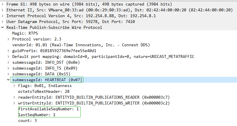Expand the Ethernet II section arrow

coord(3,10)
